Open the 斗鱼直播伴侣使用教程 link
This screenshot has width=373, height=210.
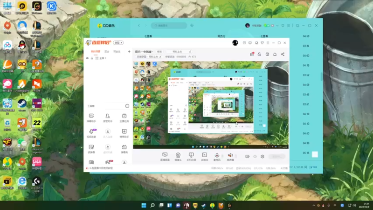click(x=101, y=168)
